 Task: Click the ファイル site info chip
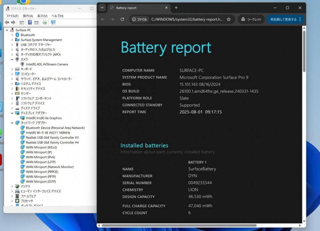[140, 19]
